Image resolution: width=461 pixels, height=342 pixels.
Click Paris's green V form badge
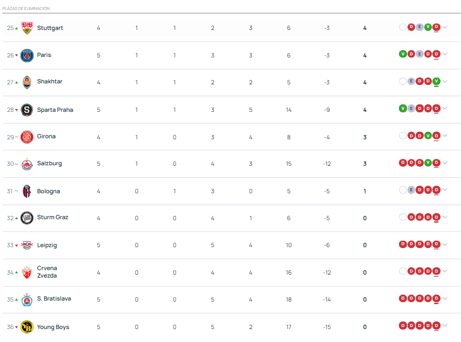pos(403,54)
